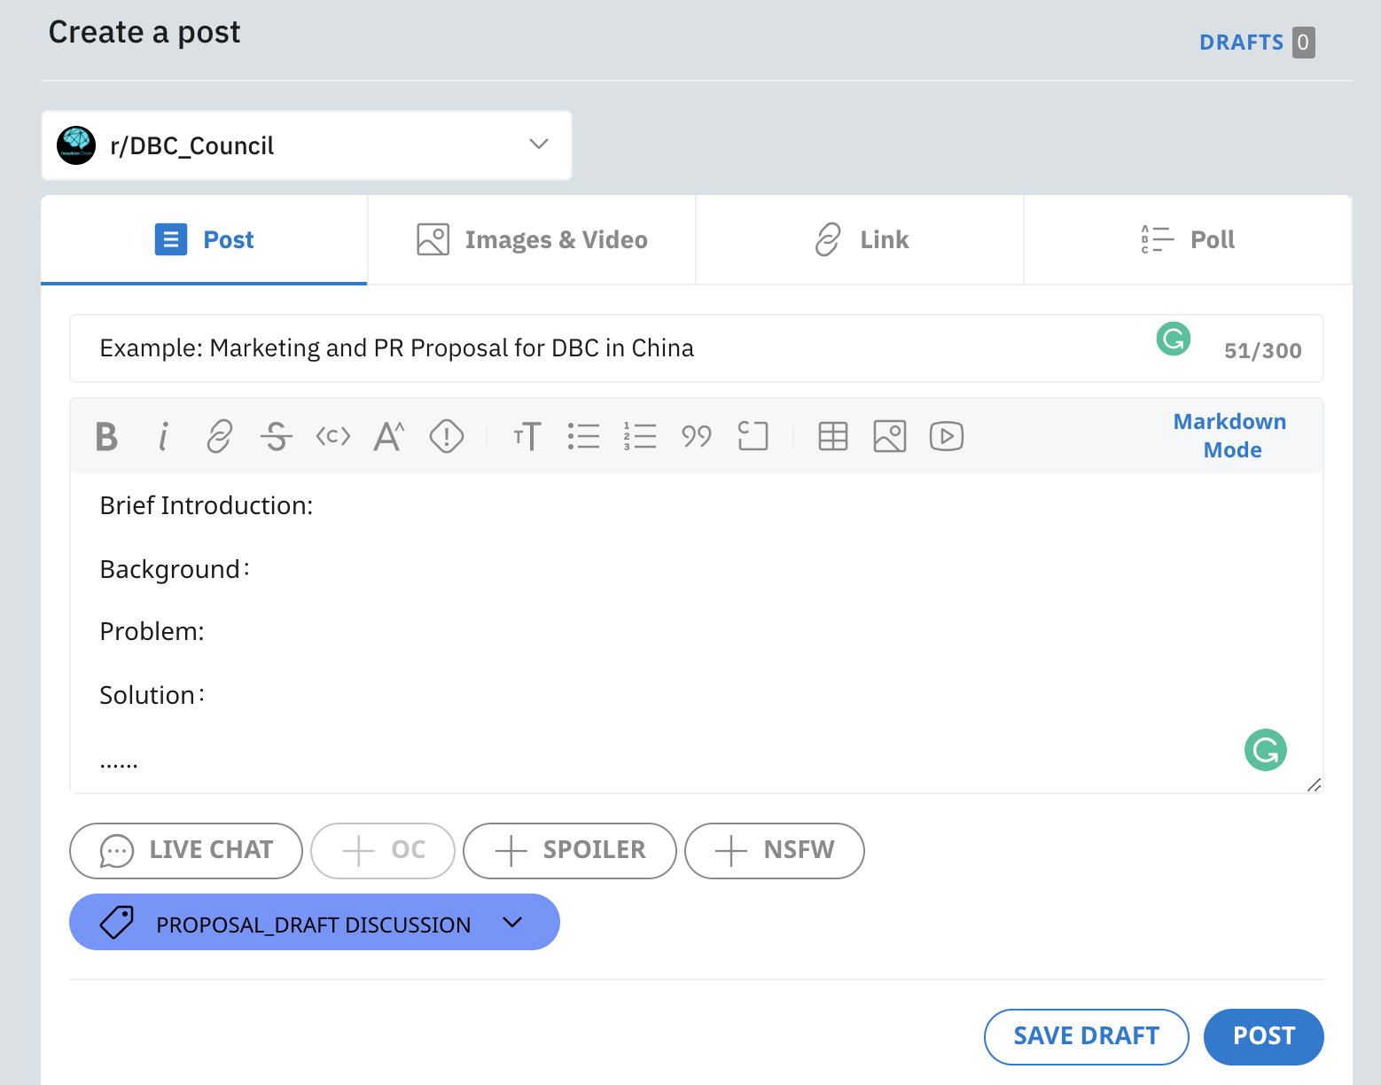Switch to Markdown Mode

[1230, 435]
